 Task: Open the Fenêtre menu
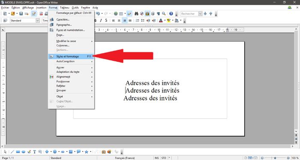point(86,8)
